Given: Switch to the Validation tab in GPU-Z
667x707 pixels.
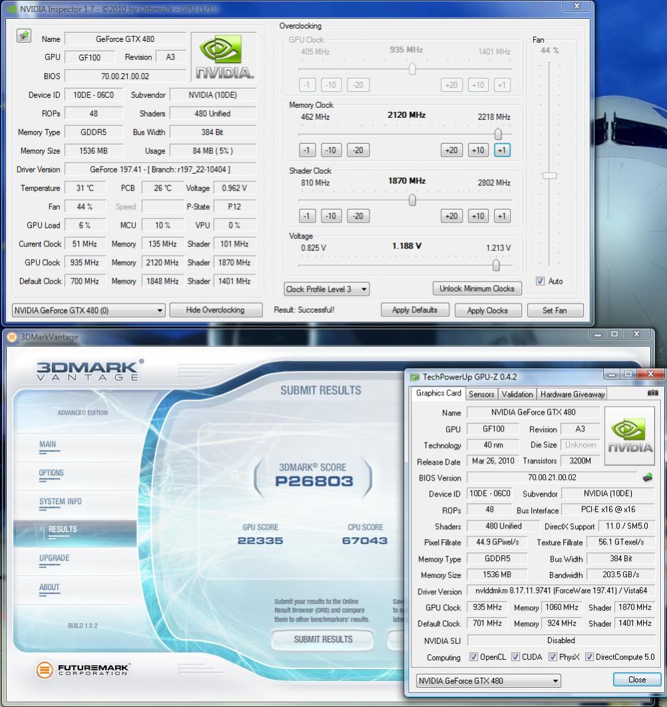Looking at the screenshot, I should tap(517, 394).
